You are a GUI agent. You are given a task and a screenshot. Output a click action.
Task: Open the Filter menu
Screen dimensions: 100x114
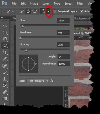(80, 4)
